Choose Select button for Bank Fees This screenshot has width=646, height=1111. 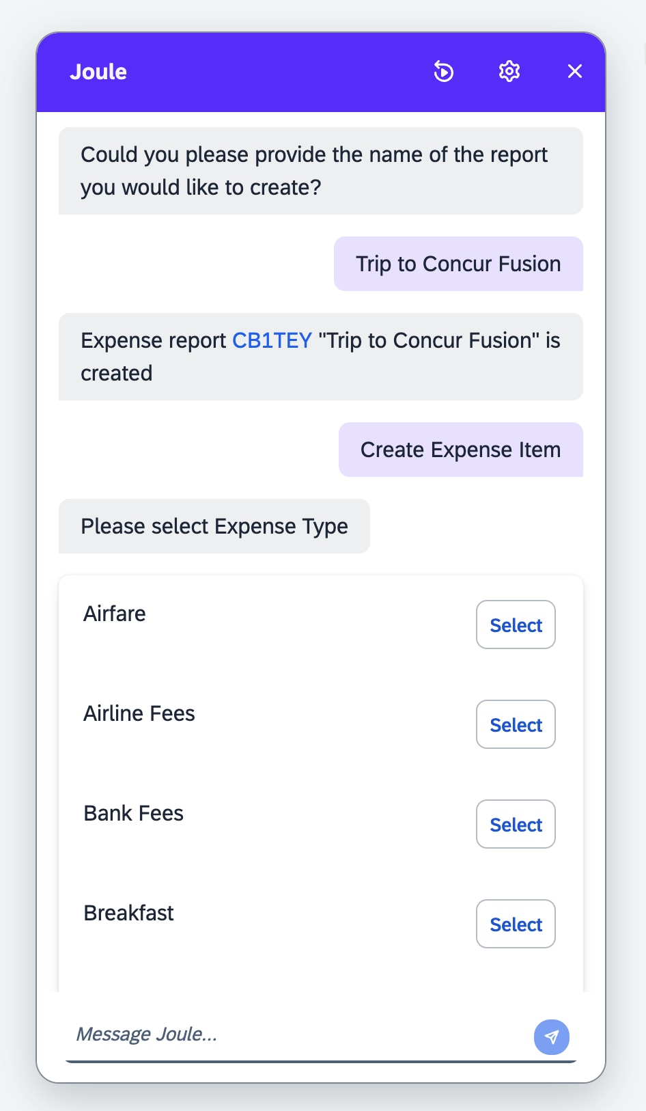pos(516,824)
